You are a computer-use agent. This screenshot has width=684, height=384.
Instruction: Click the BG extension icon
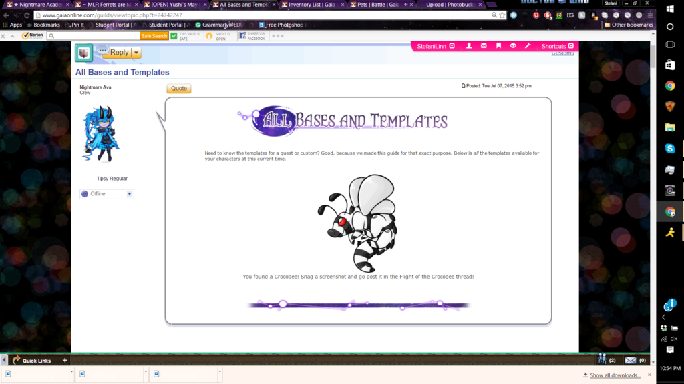click(x=570, y=15)
